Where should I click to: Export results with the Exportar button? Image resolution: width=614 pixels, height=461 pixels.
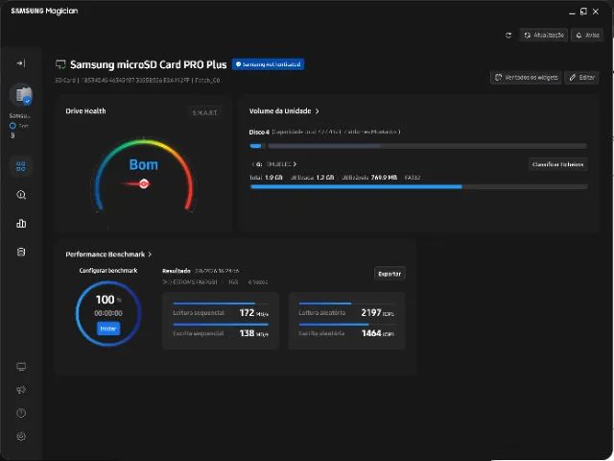[390, 274]
